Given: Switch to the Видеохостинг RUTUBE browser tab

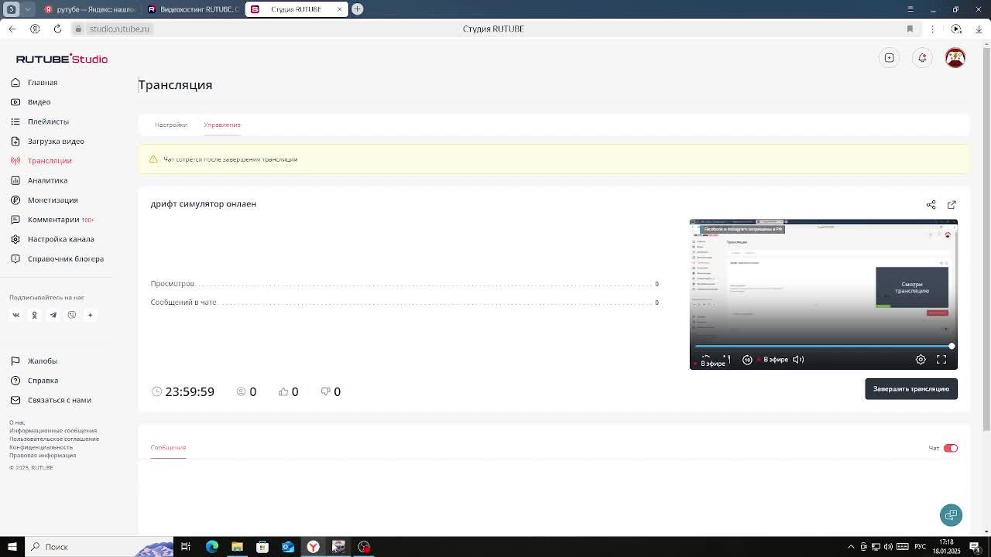Looking at the screenshot, I should [x=193, y=9].
